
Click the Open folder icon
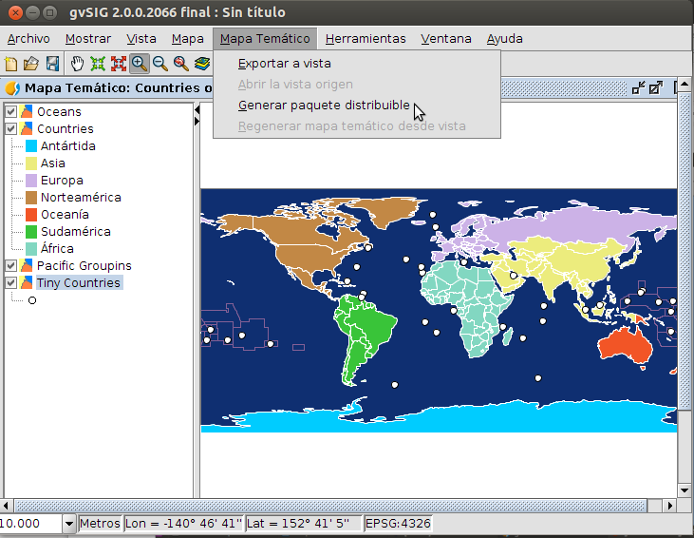[x=31, y=64]
